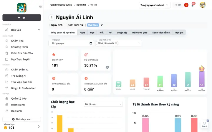Viewport: 212px width, 132px height.
Task: Open the search magnifier icon
Action: coord(176,5)
